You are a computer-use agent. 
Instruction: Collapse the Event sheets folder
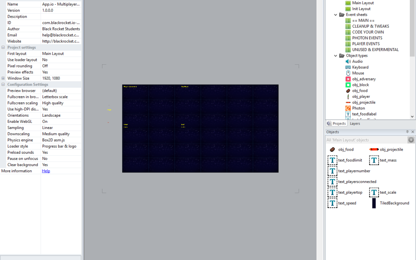tap(335, 15)
